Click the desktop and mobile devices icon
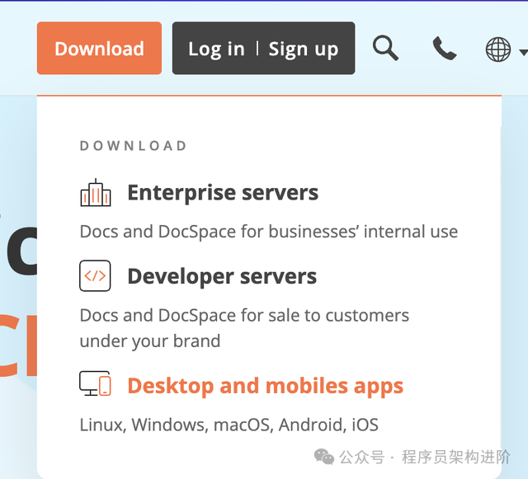Screen dimensions: 528x479 tap(95, 383)
